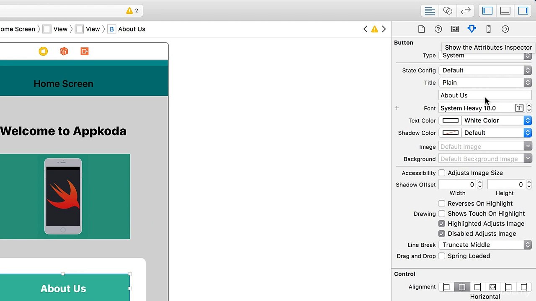Image resolution: width=536 pixels, height=301 pixels.
Task: Toggle the Inspectors pane visibility
Action: [x=523, y=11]
